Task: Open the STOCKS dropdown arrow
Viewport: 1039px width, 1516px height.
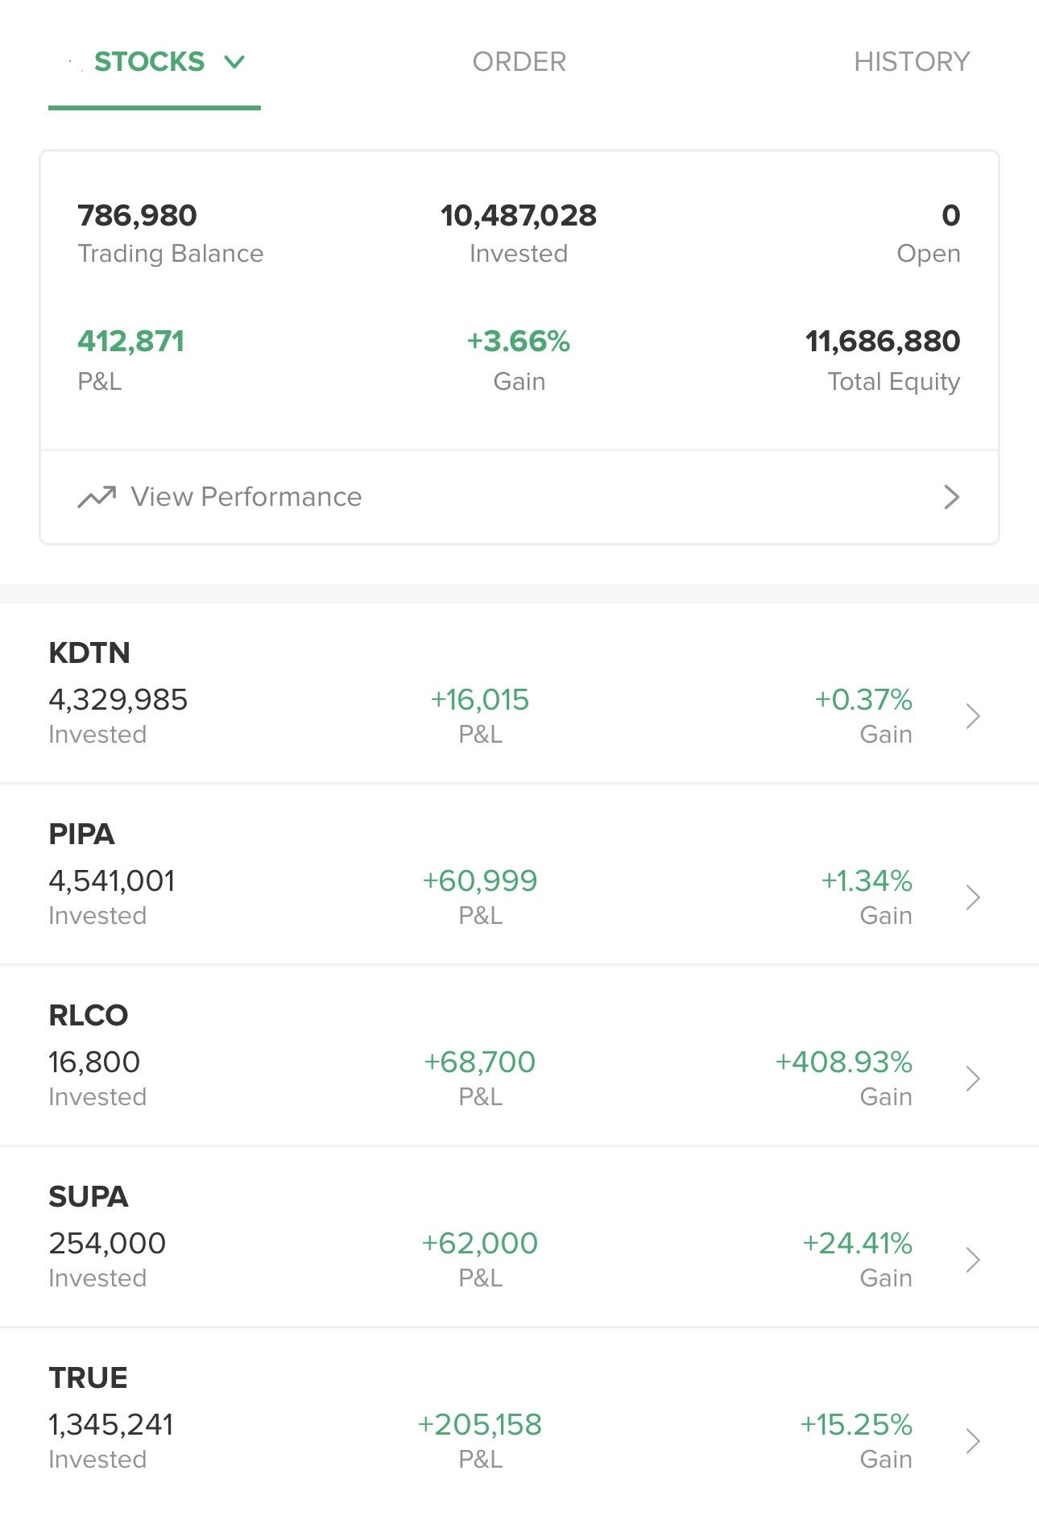Action: tap(234, 62)
